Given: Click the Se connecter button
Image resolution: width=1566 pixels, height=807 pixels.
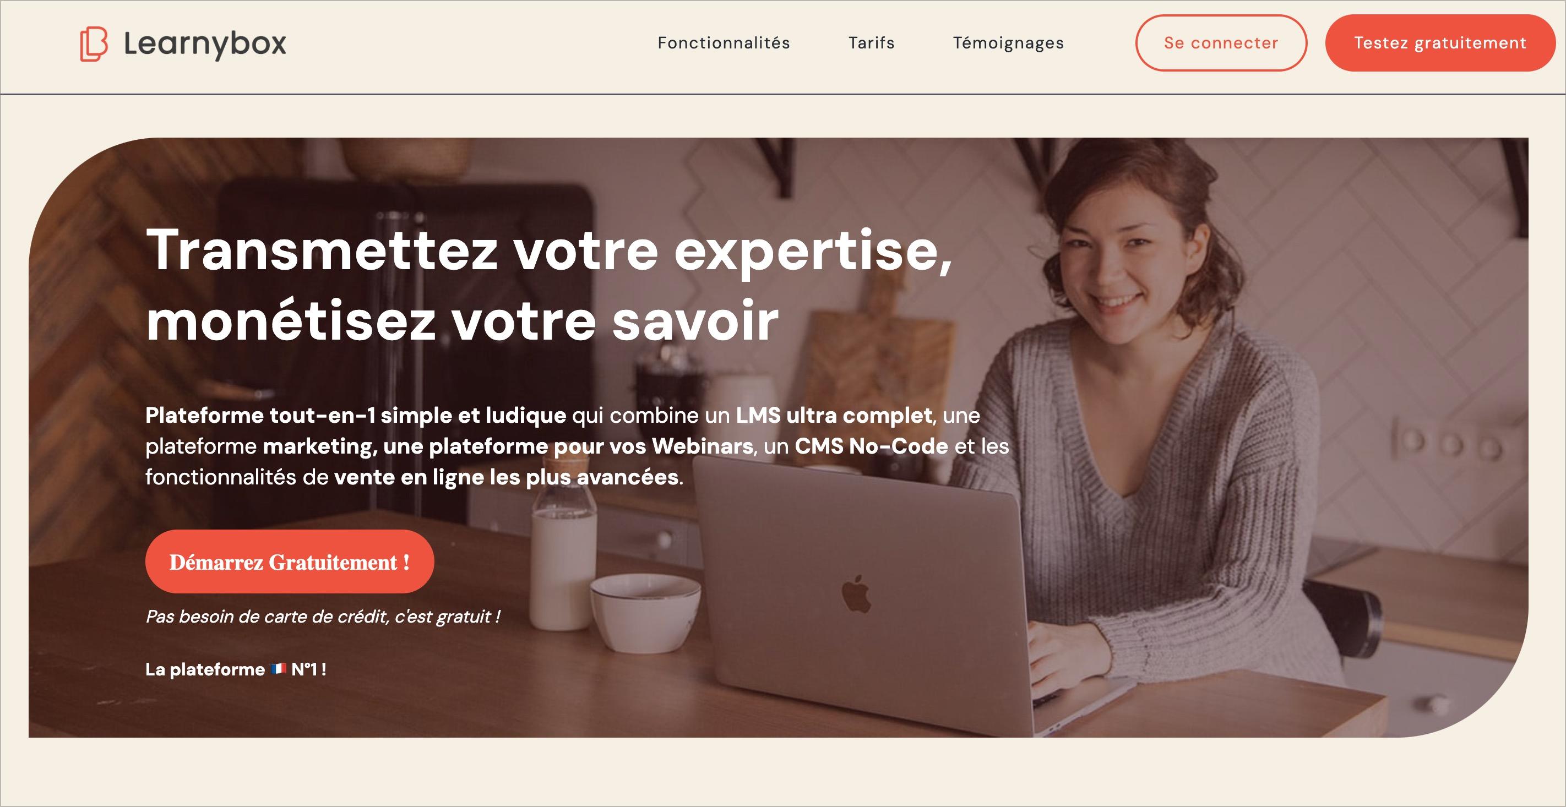Looking at the screenshot, I should coord(1221,43).
